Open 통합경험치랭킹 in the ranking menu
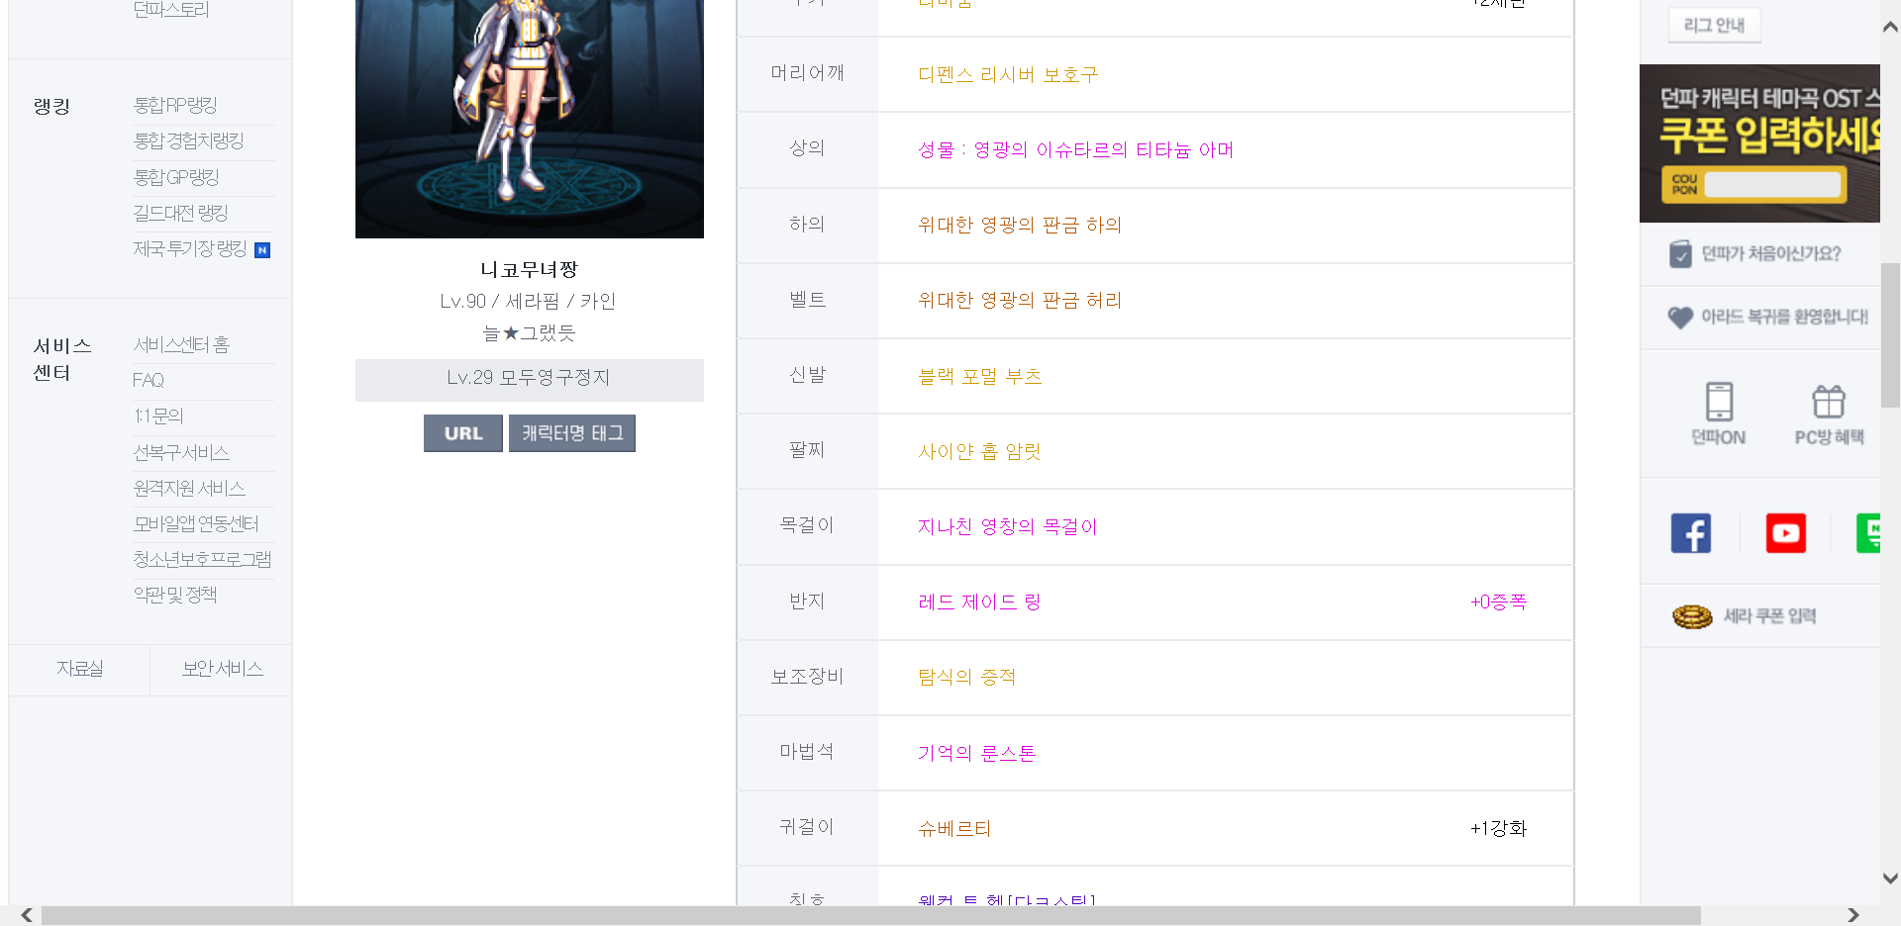Viewport: 1901px width, 926px height. (188, 140)
